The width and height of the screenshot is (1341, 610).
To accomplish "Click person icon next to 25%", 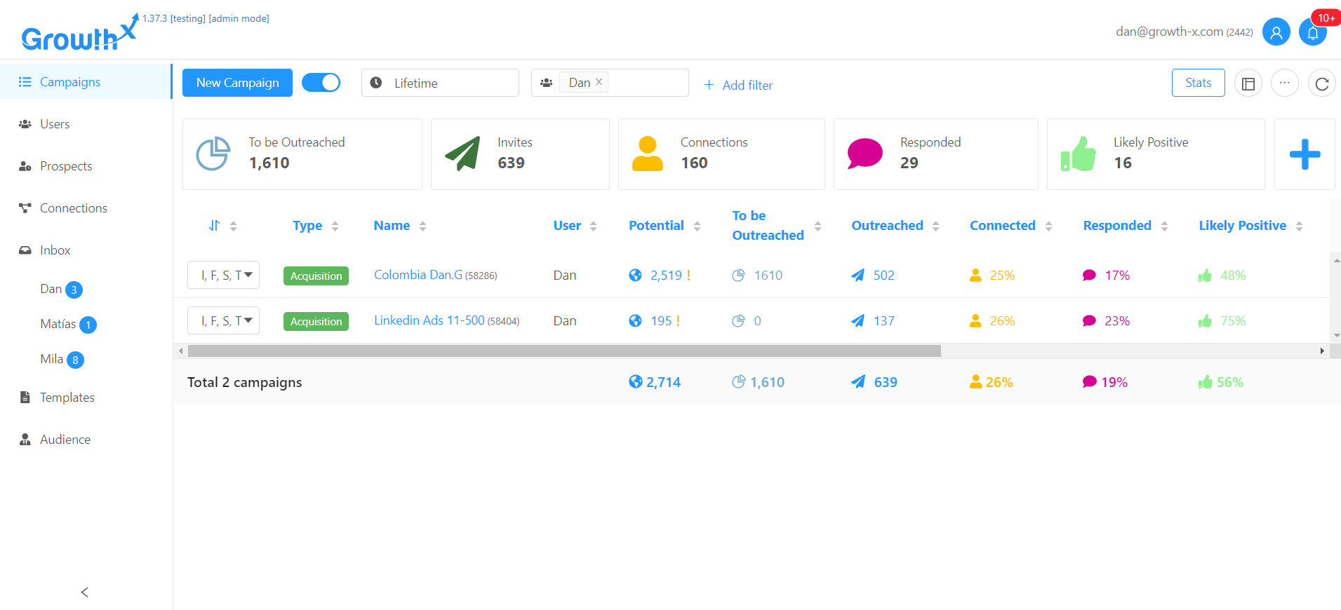I will pos(975,276).
